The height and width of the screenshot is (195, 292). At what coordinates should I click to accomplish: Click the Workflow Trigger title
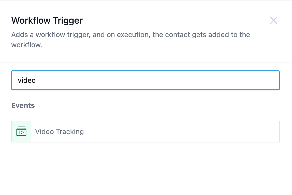click(x=47, y=20)
